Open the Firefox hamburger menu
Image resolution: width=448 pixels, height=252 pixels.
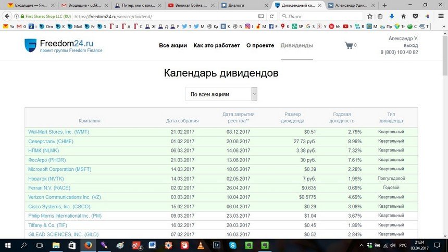tap(441, 16)
